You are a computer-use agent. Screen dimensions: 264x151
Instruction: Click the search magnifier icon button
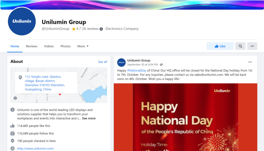coord(240,46)
